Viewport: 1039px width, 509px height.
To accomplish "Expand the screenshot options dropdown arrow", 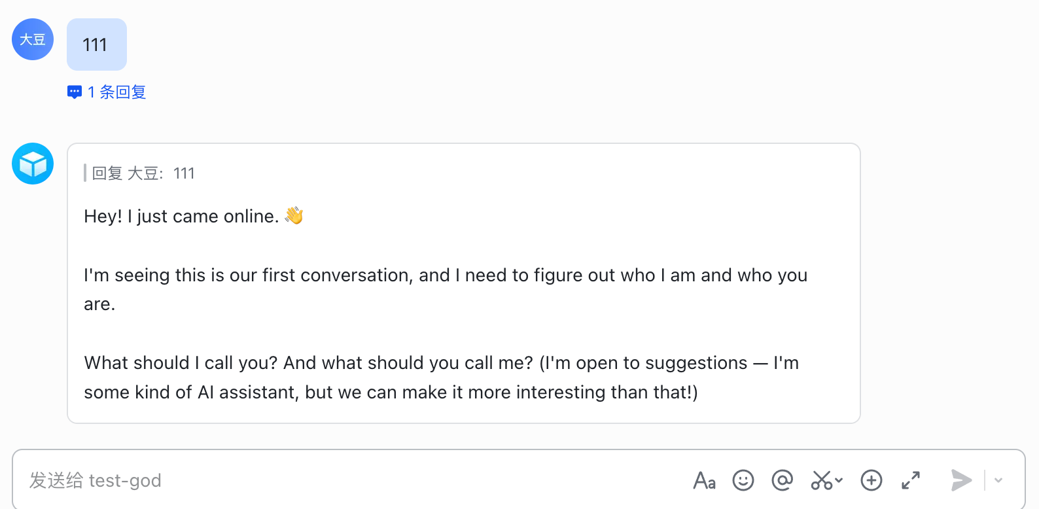I will pyautogui.click(x=839, y=481).
